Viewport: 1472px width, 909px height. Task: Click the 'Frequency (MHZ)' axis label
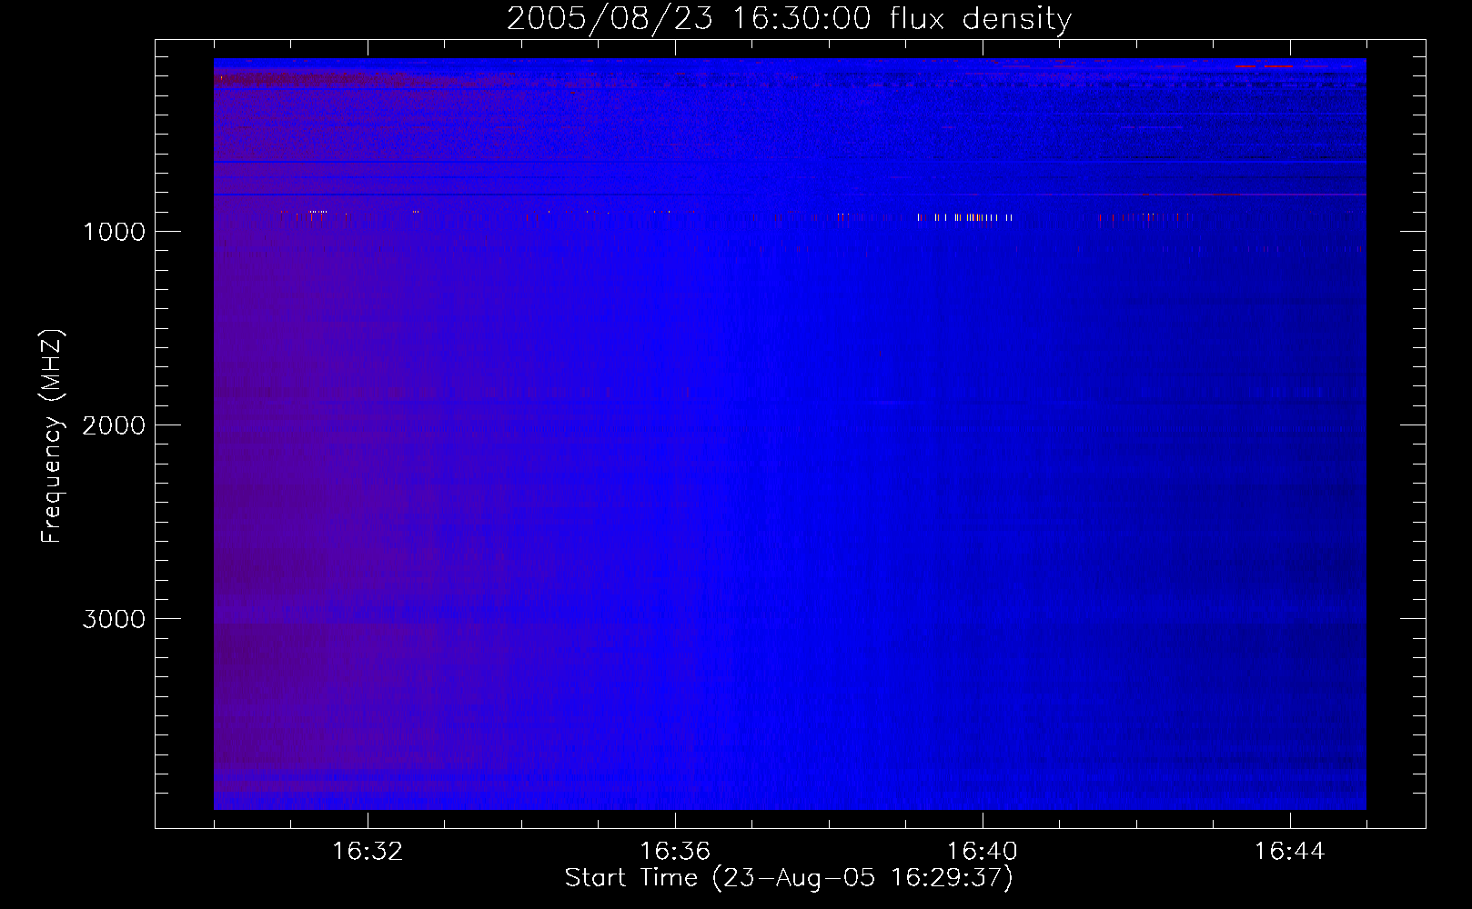[x=52, y=436]
